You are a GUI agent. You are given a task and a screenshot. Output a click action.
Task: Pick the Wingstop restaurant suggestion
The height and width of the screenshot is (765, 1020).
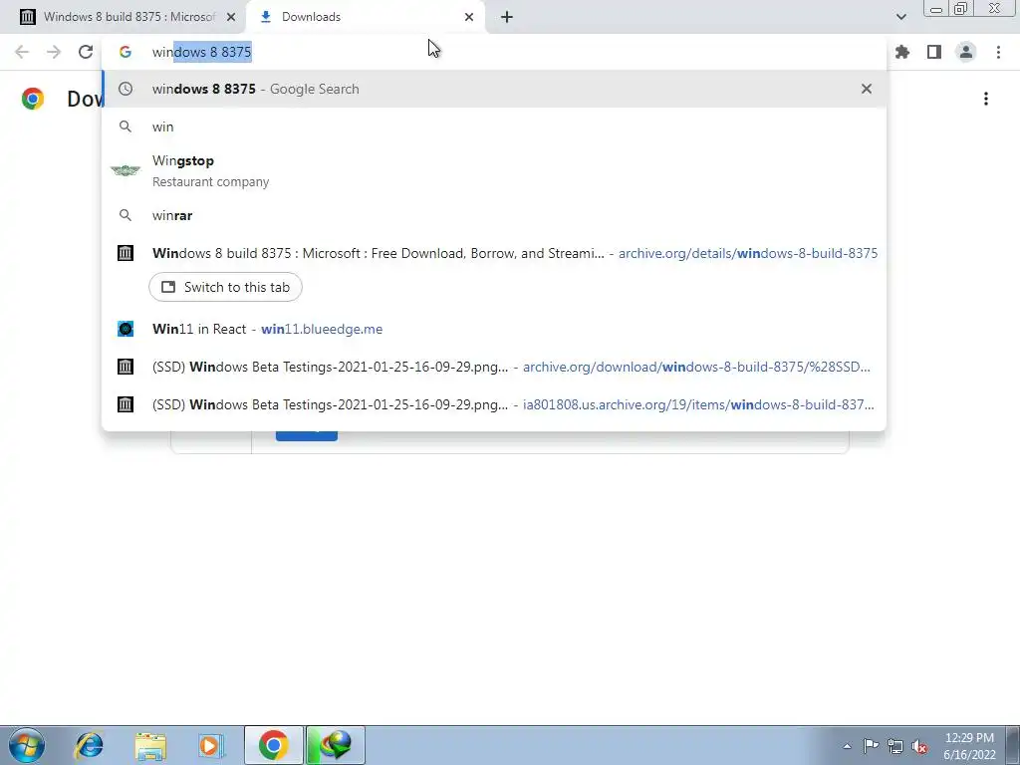(494, 170)
